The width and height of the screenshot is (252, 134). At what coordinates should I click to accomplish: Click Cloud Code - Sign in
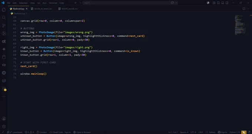[x=60, y=132]
